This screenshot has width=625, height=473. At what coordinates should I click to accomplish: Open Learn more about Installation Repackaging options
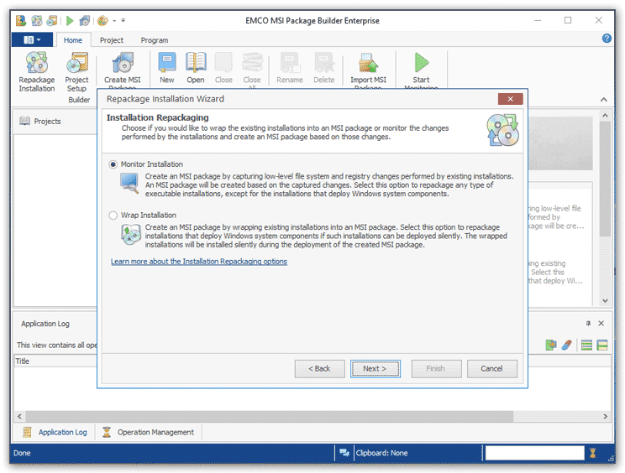click(x=199, y=262)
